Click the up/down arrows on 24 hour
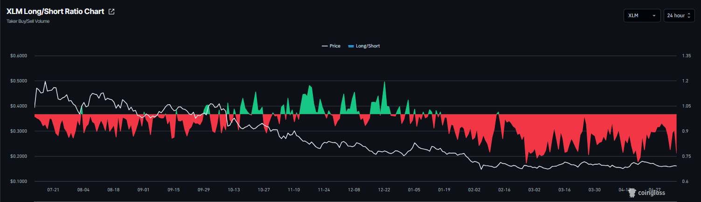701x202 pixels. [x=689, y=15]
